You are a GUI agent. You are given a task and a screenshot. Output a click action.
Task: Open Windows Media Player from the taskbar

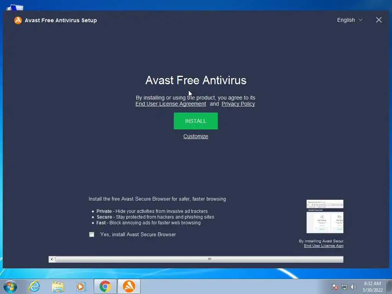[x=81, y=286]
